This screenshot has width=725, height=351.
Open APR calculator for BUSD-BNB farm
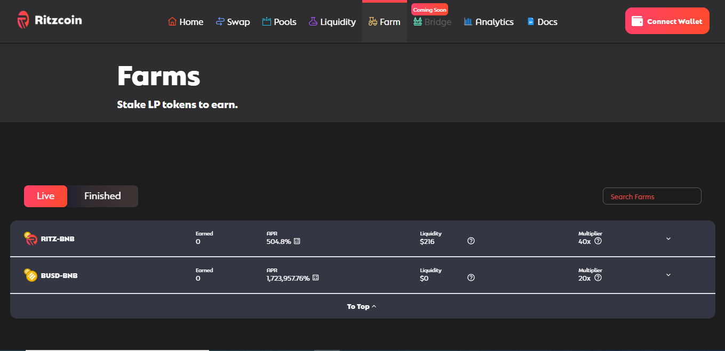pos(316,278)
